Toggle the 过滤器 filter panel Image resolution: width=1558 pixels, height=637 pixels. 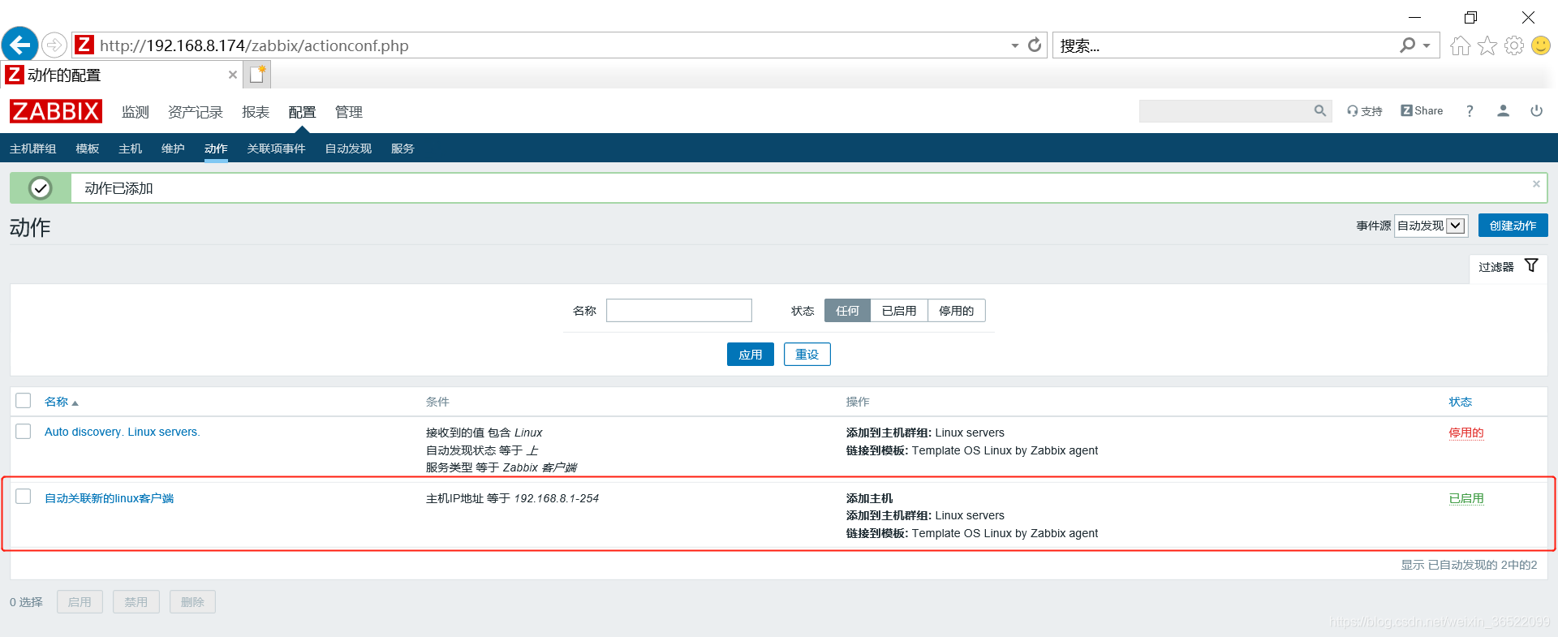(1508, 266)
